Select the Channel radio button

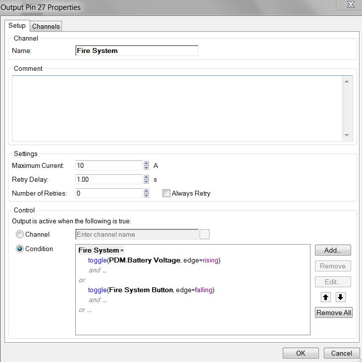click(x=20, y=234)
